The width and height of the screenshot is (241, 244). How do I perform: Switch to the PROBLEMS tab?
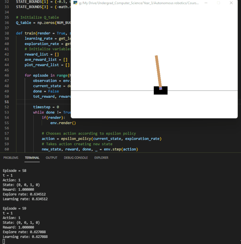tap(11, 157)
